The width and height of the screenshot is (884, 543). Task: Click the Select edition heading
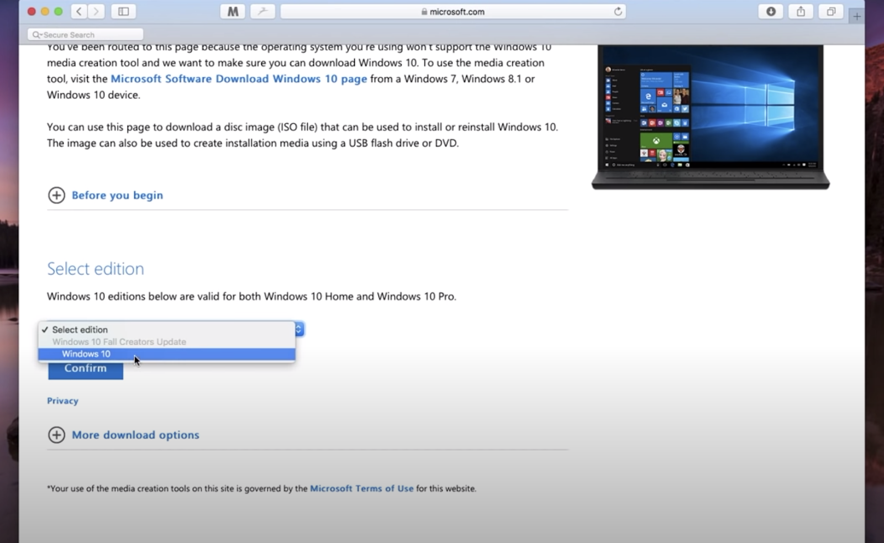point(96,268)
